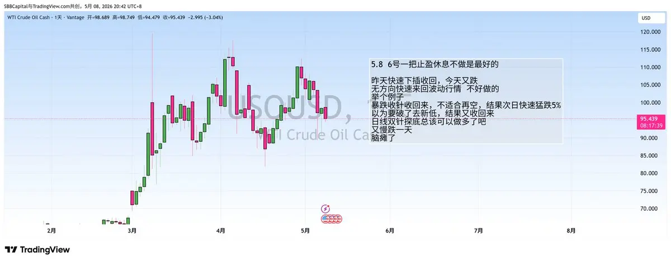The width and height of the screenshot is (671, 262).
Task: Click the tall pink candle with wick near 120
Action: pos(152,127)
